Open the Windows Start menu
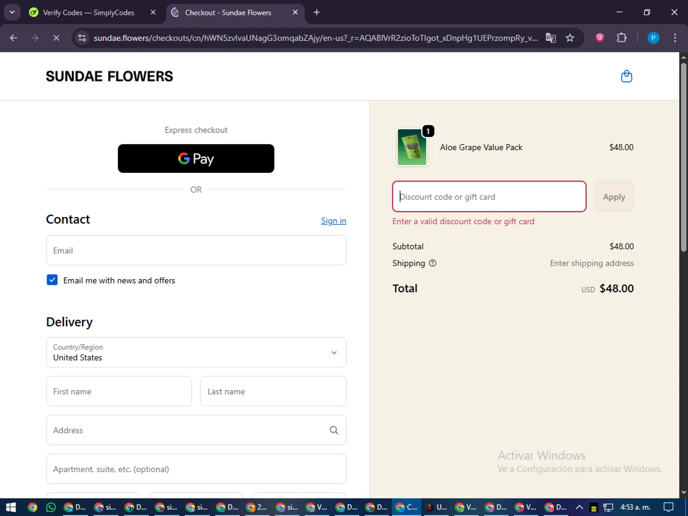 pyautogui.click(x=11, y=507)
